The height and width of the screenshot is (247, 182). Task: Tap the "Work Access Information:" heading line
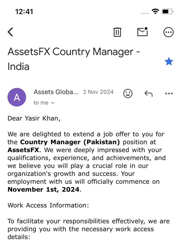tap(48, 205)
